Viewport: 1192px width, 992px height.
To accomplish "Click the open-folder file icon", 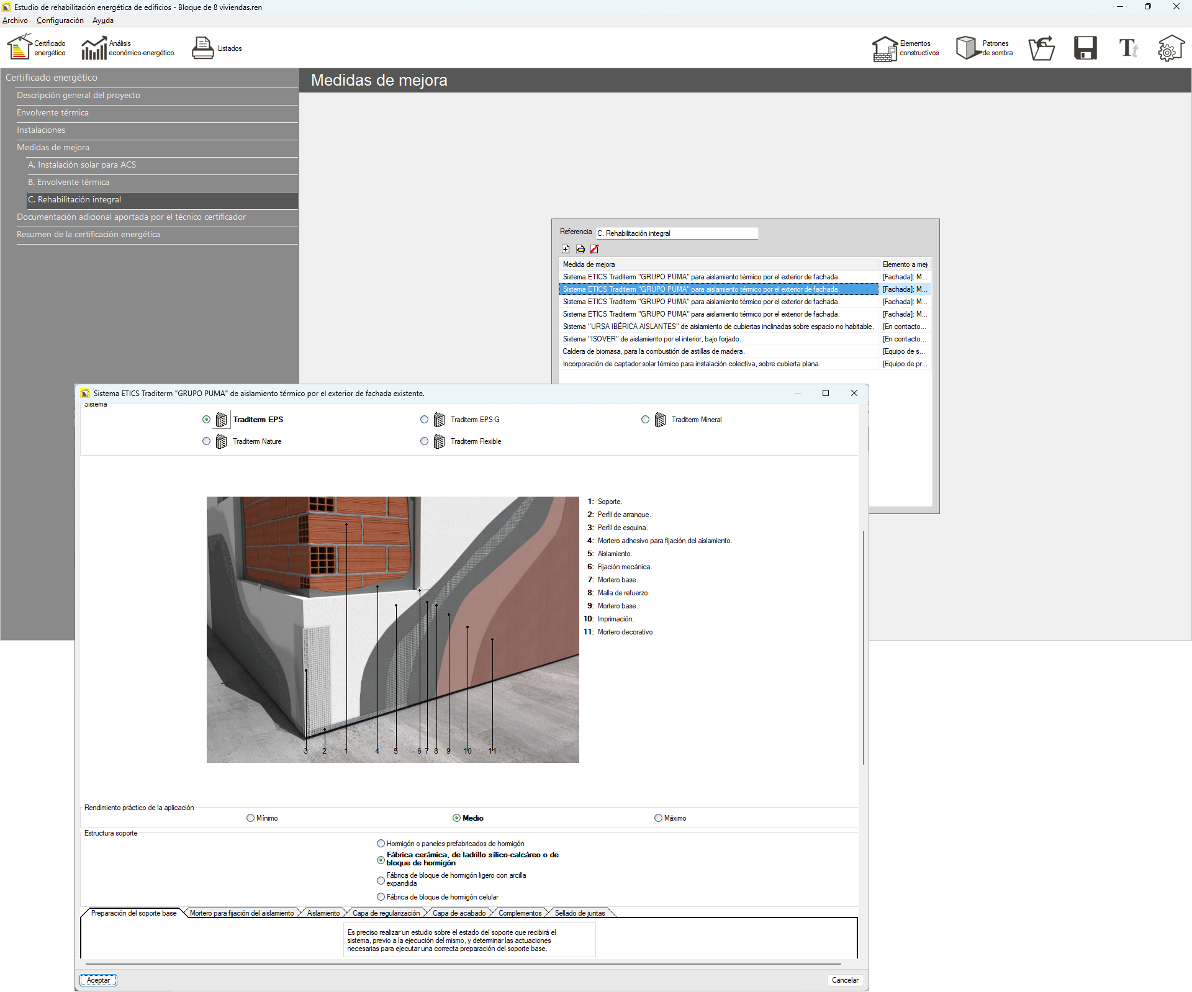I will (x=1041, y=48).
